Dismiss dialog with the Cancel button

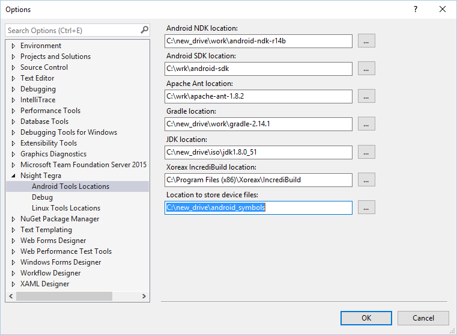point(423,318)
